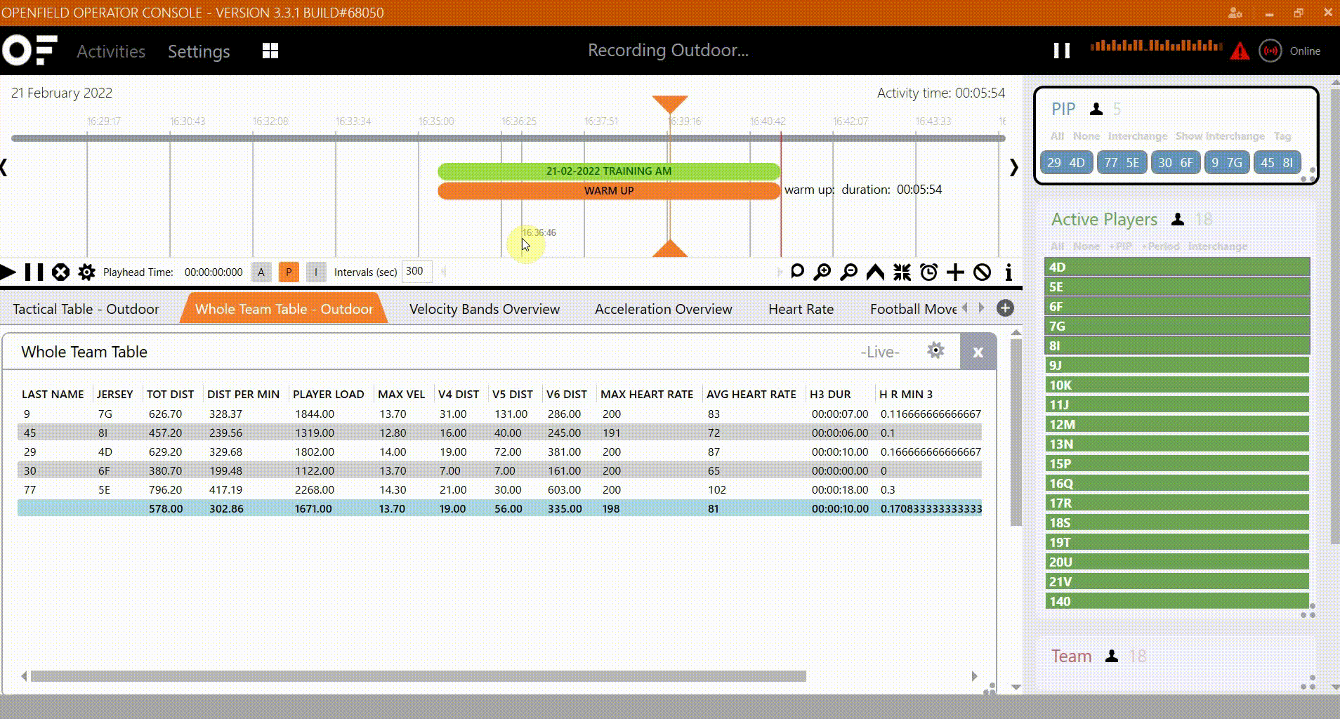This screenshot has width=1340, height=719.
Task: Open timeline settings gear icon
Action: (x=86, y=272)
